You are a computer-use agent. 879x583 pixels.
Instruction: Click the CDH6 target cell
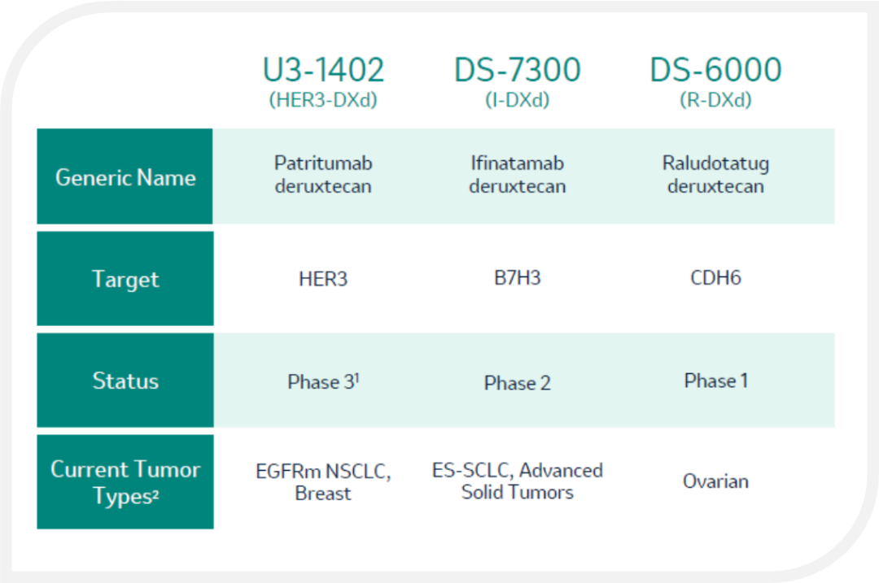[715, 278]
